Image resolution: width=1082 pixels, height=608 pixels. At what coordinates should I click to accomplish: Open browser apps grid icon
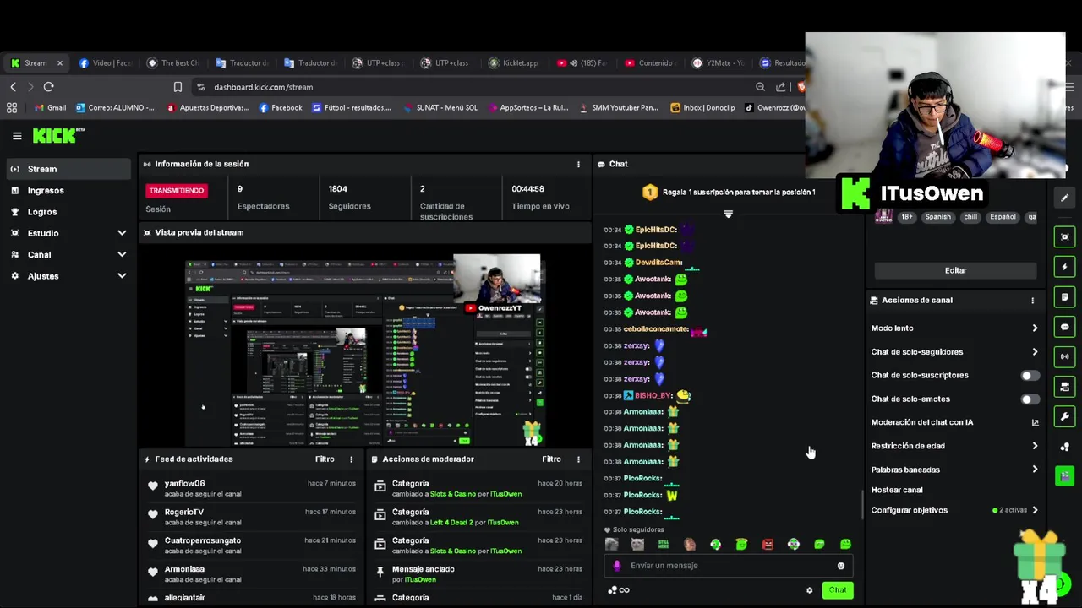click(x=12, y=108)
